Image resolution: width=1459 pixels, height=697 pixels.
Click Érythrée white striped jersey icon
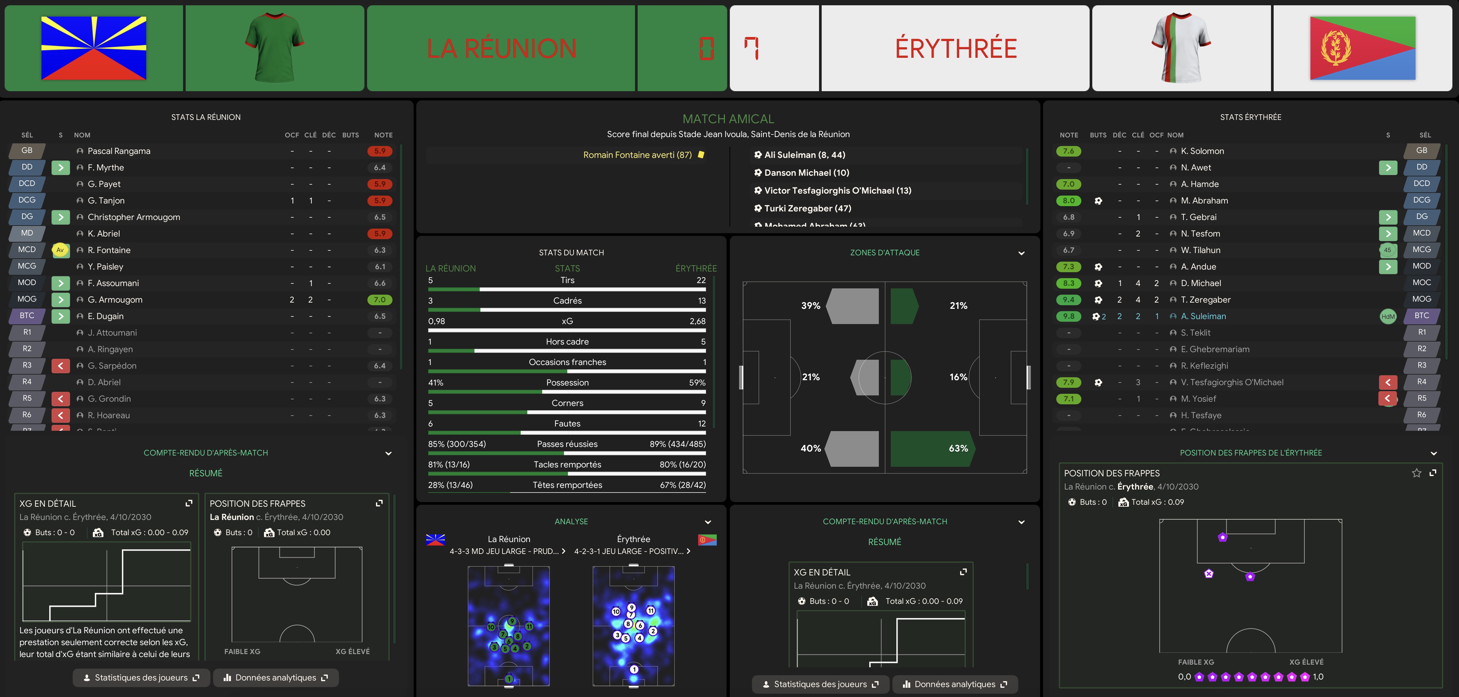coord(1181,48)
